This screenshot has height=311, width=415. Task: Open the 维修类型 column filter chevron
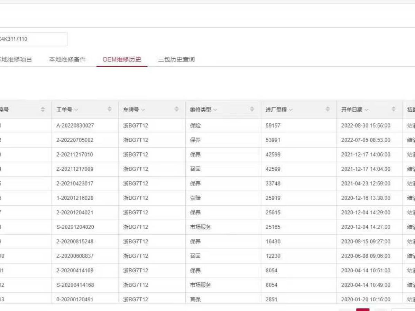click(215, 110)
